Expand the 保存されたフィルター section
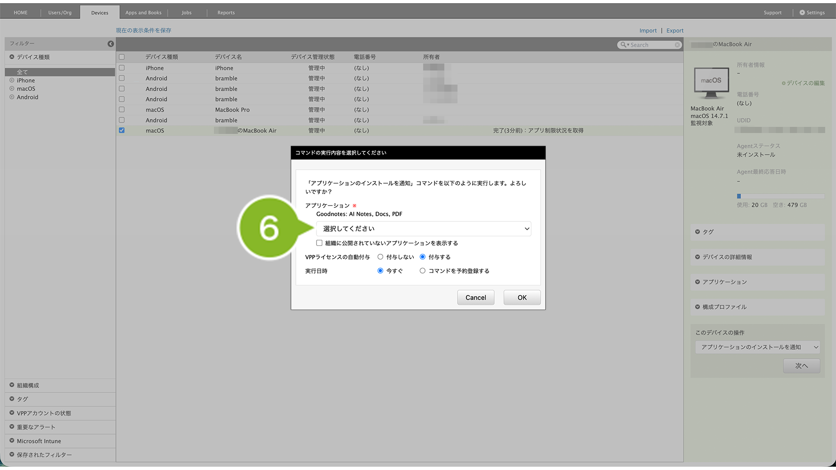 click(x=60, y=455)
